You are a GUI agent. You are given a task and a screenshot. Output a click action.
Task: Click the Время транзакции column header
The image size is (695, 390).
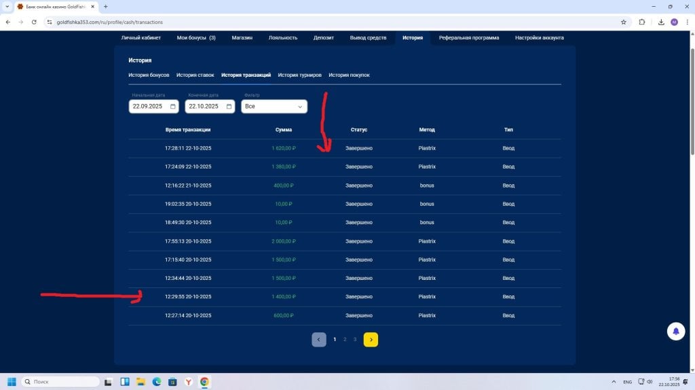click(188, 130)
